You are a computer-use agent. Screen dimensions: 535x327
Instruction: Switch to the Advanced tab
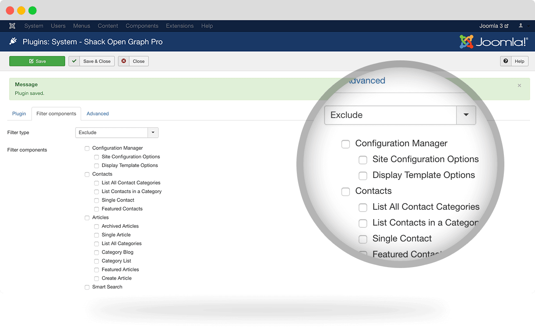(98, 114)
